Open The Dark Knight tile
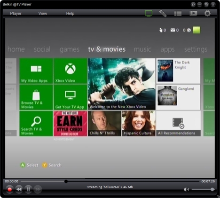The height and width of the screenshot is (198, 220). click(x=178, y=71)
